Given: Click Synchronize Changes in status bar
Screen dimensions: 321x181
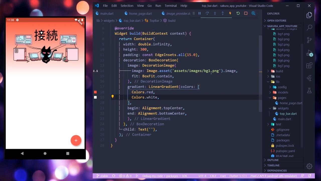Looking at the screenshot, I should tap(114, 176).
